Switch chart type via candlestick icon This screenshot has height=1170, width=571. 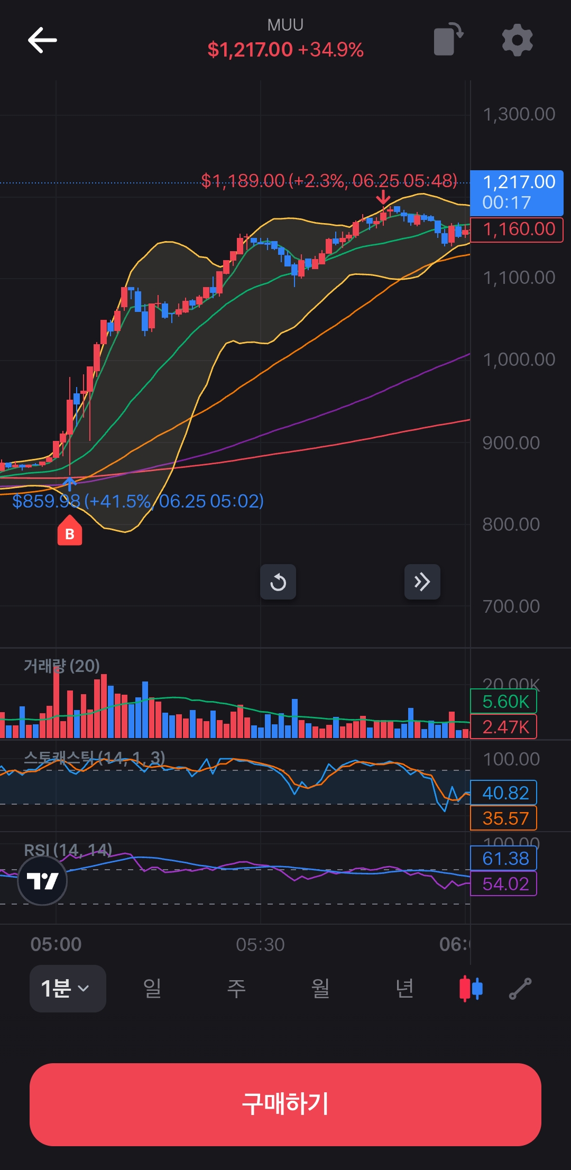coord(471,988)
